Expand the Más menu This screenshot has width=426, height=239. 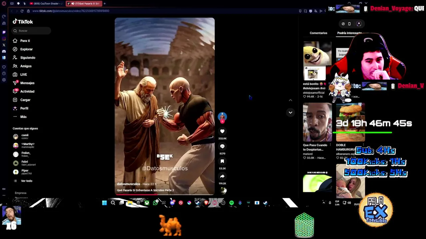point(20,117)
